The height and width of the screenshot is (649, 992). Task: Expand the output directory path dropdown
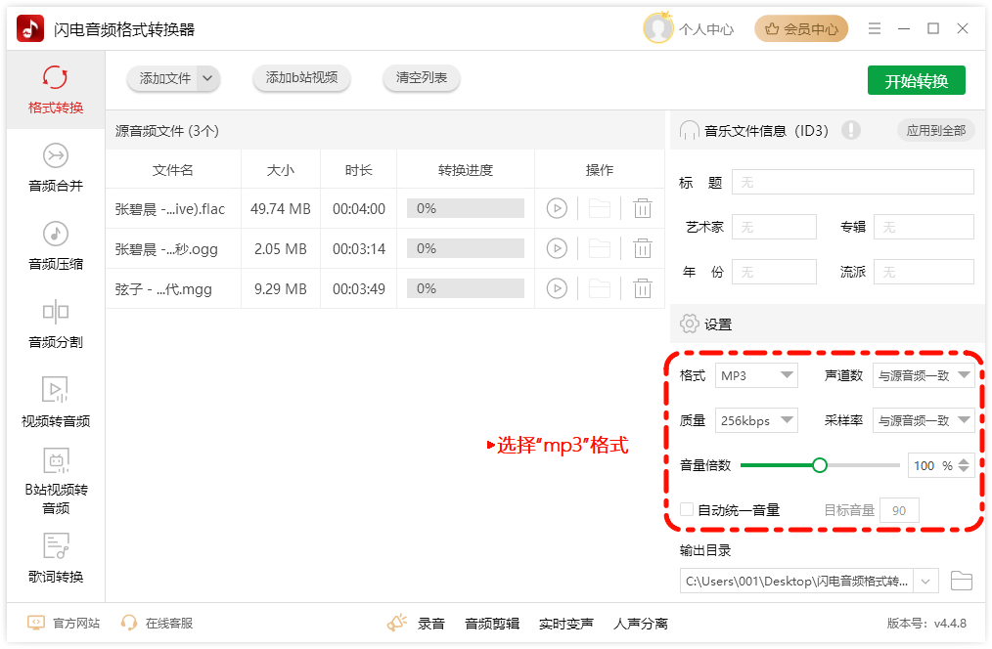(925, 582)
